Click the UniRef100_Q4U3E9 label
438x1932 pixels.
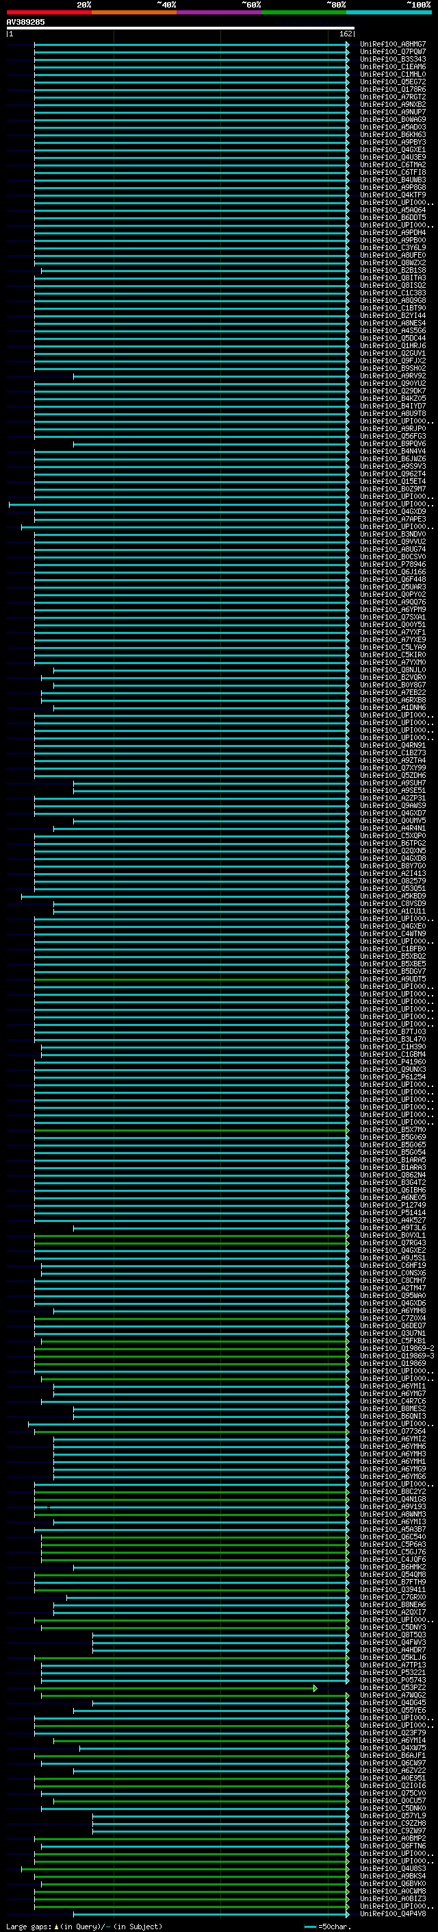(x=393, y=158)
